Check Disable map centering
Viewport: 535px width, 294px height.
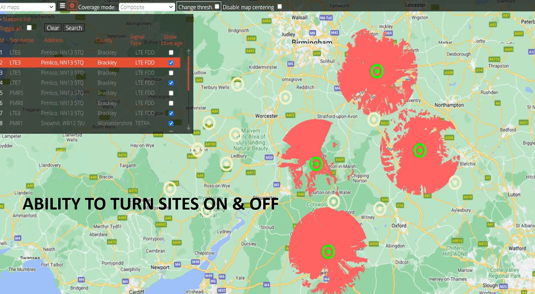(x=280, y=6)
